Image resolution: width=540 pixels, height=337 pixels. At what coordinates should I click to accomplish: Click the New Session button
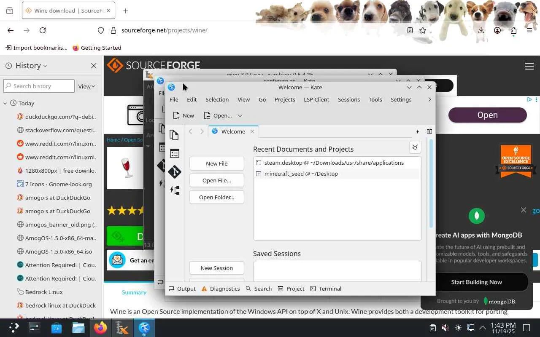tap(217, 268)
